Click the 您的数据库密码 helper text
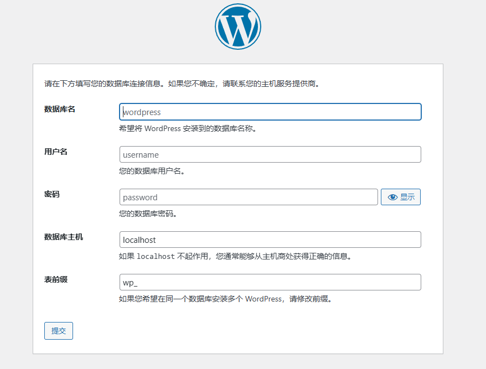The width and height of the screenshot is (486, 369). coord(149,213)
